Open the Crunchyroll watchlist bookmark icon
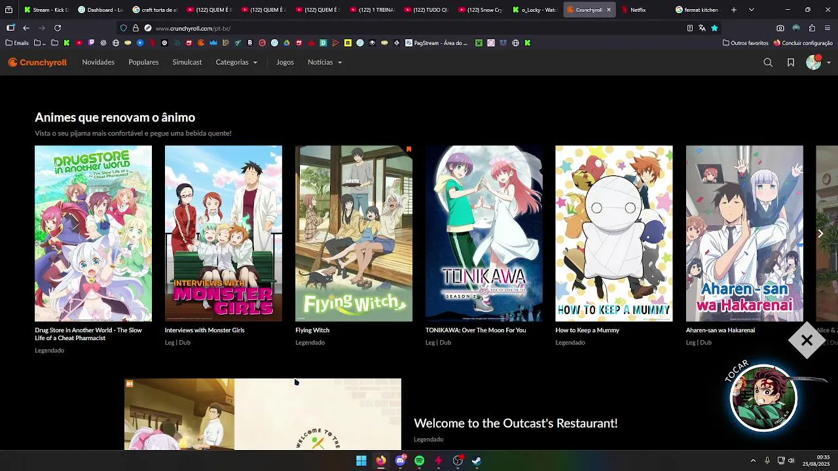 tap(791, 62)
